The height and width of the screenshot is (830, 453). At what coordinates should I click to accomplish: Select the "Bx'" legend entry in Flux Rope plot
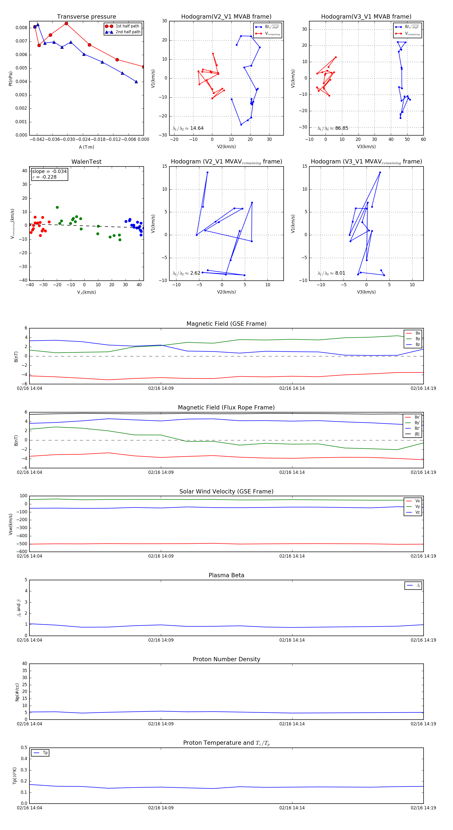click(412, 417)
